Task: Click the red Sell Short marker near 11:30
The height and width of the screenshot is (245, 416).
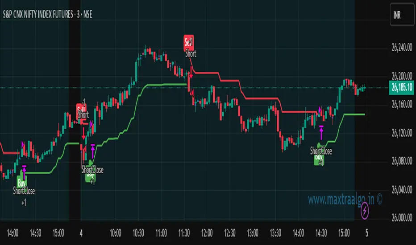Action: (189, 42)
